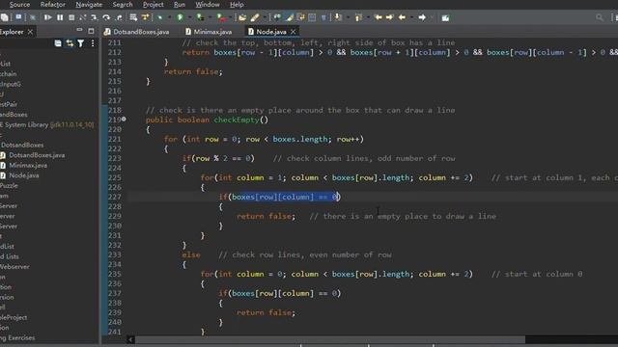Close the Node.java editor tab
The image size is (618, 347).
click(293, 32)
